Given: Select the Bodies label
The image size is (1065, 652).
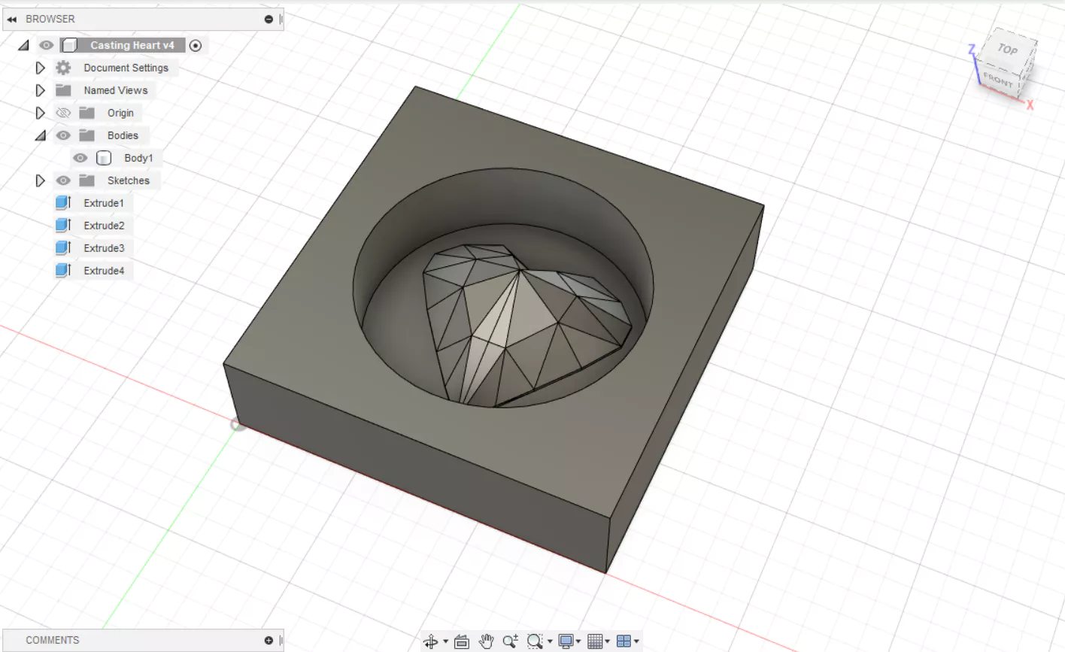Looking at the screenshot, I should [x=123, y=135].
